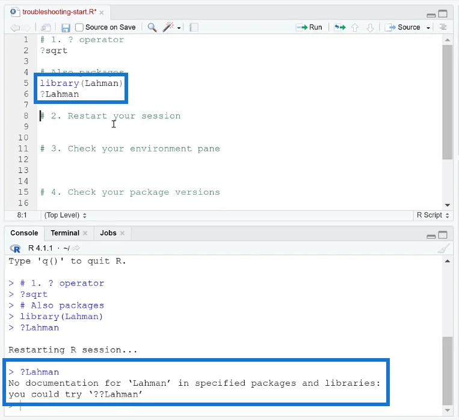Switch to the Console tab
459x420 pixels.
[24, 233]
